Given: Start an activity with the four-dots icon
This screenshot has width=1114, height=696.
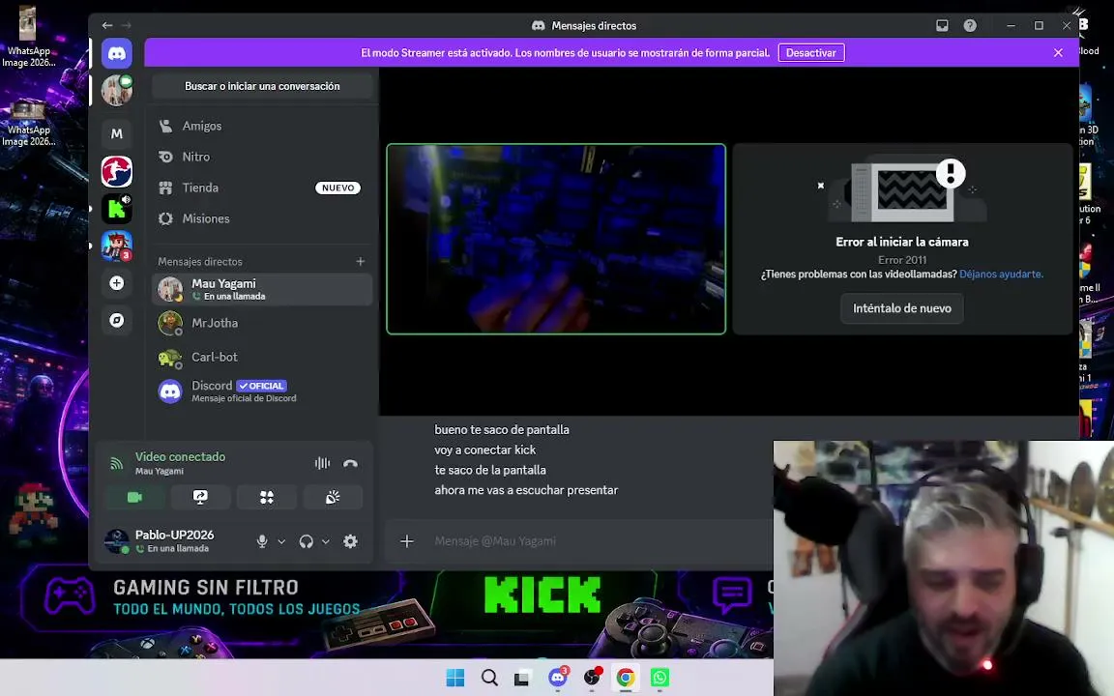Looking at the screenshot, I should [x=267, y=497].
